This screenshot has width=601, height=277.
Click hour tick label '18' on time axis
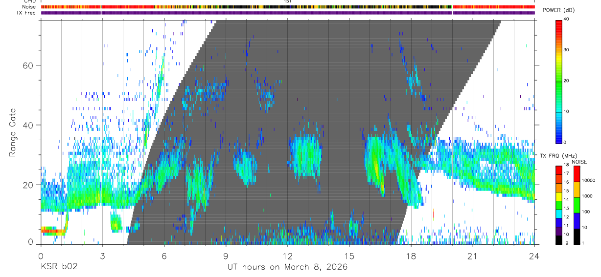(x=411, y=256)
